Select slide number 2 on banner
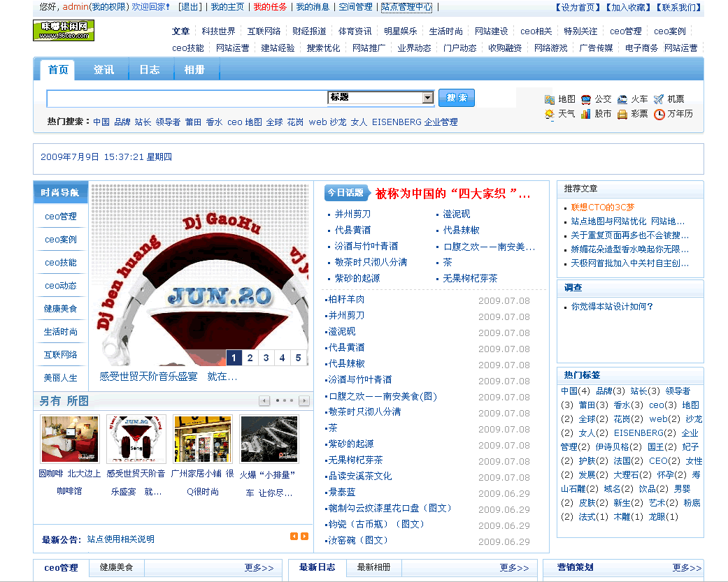This screenshot has height=582, width=728. point(250,358)
